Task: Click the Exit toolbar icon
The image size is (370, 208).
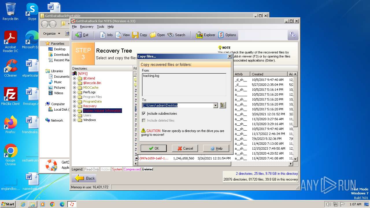Action: tap(82, 35)
